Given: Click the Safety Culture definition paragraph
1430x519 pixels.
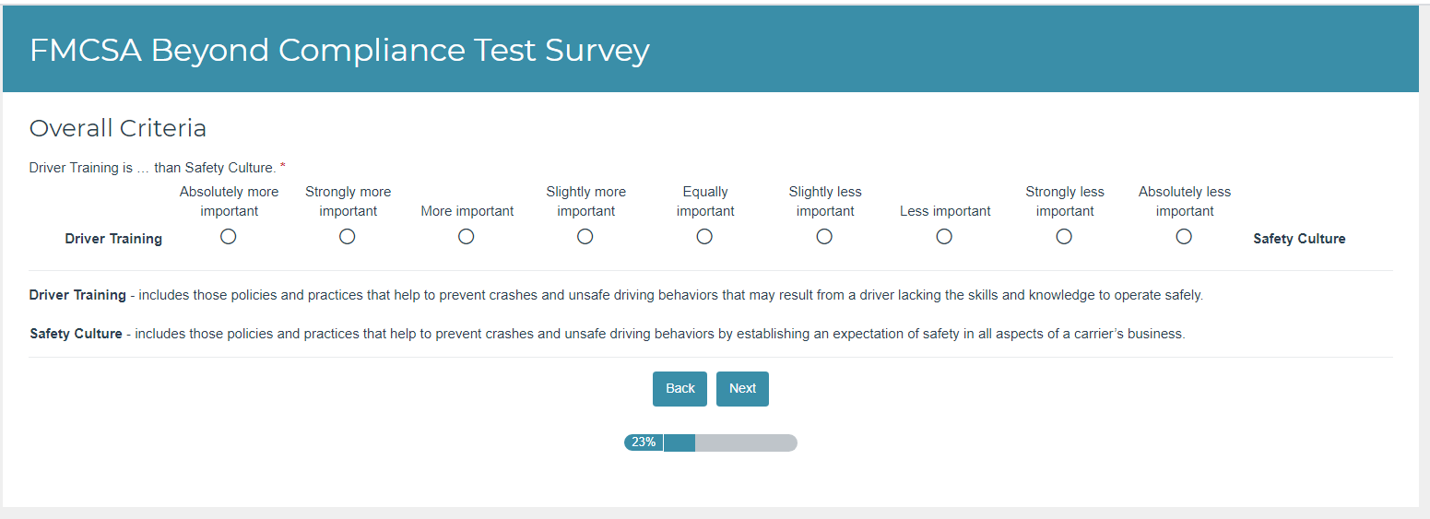Looking at the screenshot, I should [607, 334].
